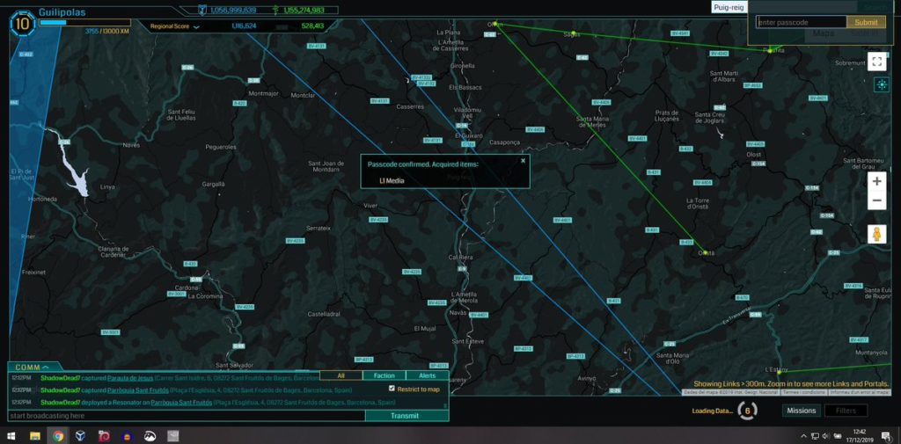Viewport: 901px width, 444px height.
Task: Open File Explorer from taskbar
Action: coord(35,436)
